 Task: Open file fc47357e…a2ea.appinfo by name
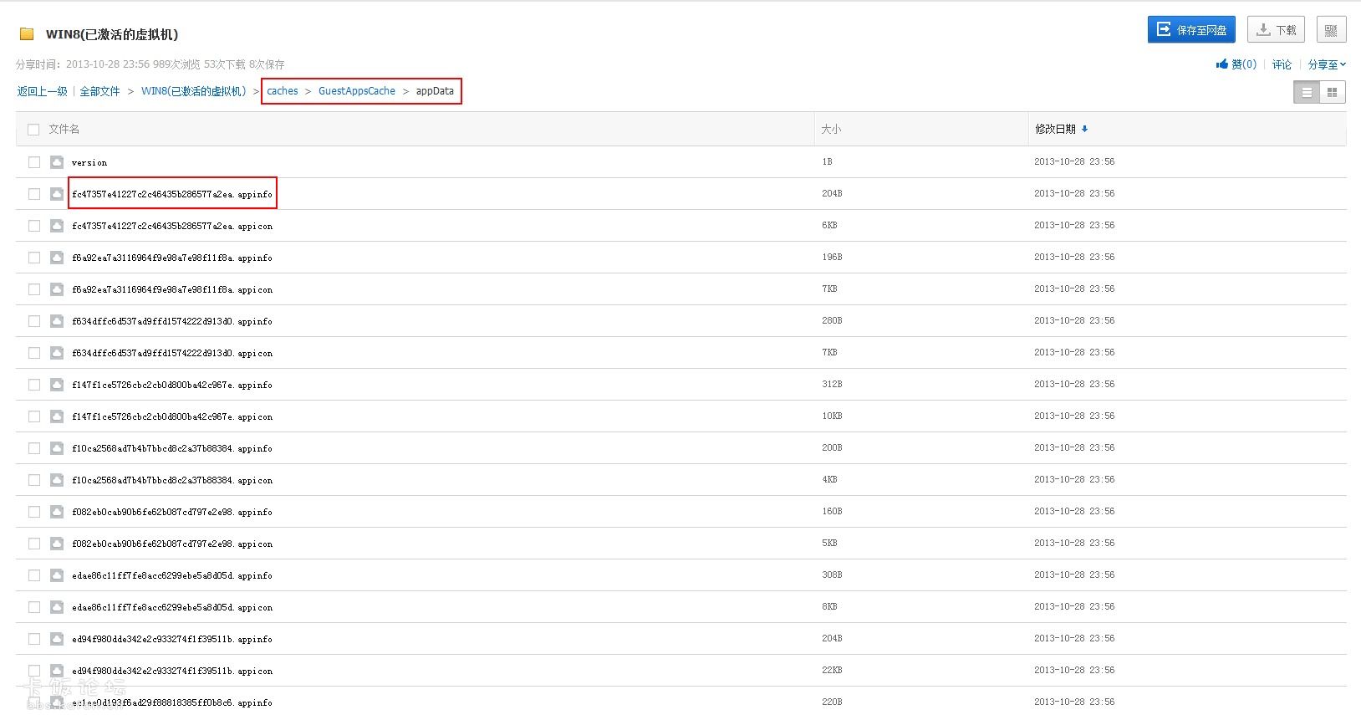(172, 194)
